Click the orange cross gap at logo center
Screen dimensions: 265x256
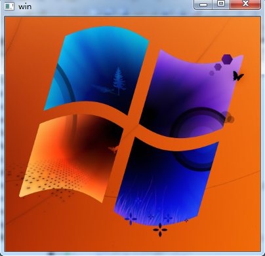tap(132, 126)
